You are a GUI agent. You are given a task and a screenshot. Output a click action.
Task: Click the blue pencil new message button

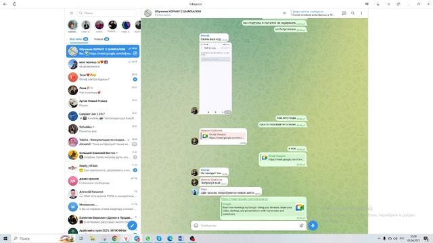tap(133, 225)
